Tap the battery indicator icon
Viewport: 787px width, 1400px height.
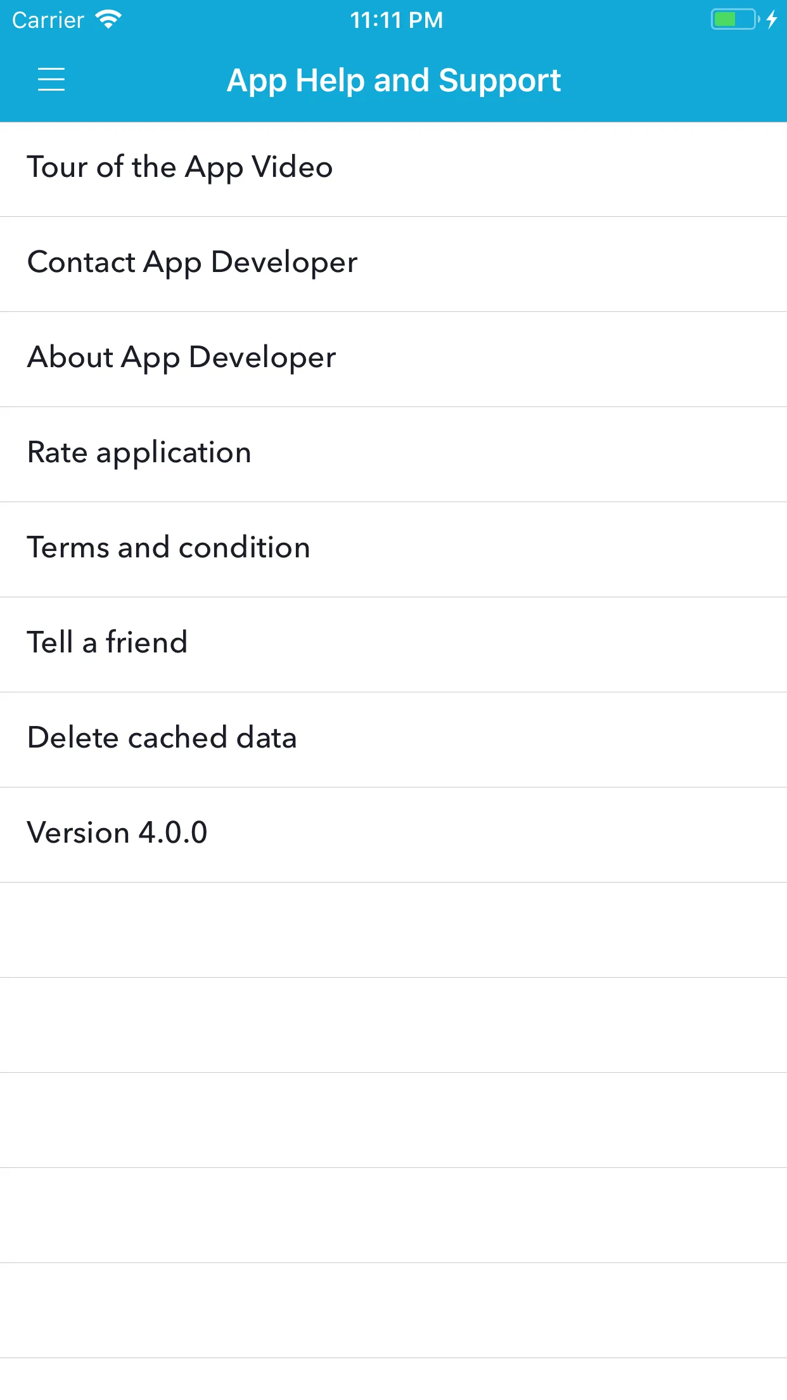coord(732,20)
